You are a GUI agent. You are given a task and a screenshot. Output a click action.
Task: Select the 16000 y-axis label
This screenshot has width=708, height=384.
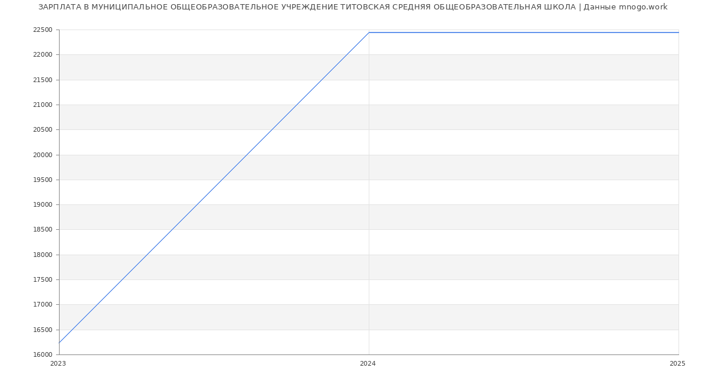[42, 355]
